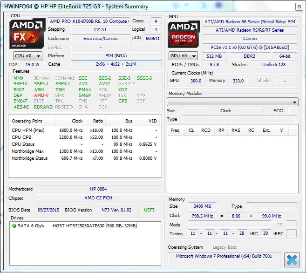Screen dimensions: 306x273
Task: Click the AES-NI feature label
Action: click(21, 107)
